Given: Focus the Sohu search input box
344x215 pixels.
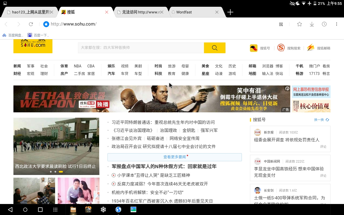Looking at the screenshot, I should click(x=141, y=48).
